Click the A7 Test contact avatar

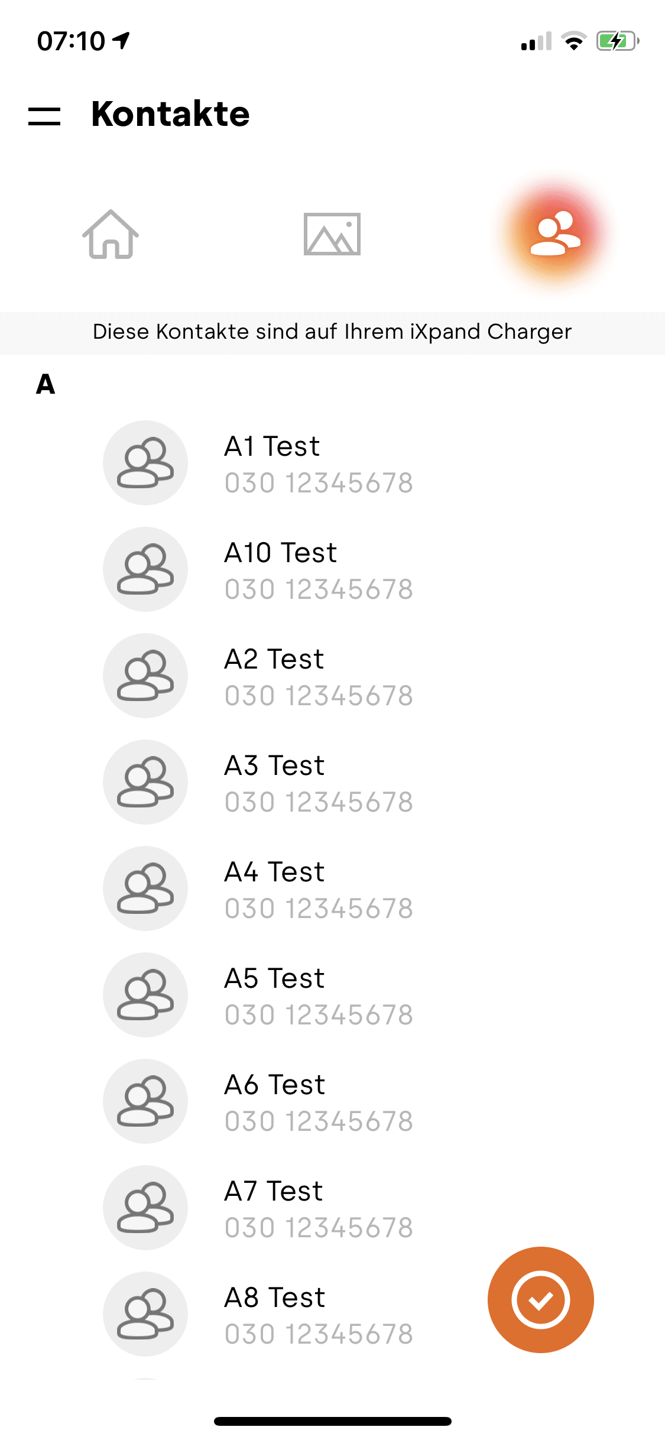tap(145, 1208)
